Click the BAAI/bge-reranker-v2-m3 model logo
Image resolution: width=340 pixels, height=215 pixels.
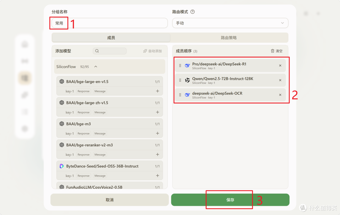tap(62, 145)
